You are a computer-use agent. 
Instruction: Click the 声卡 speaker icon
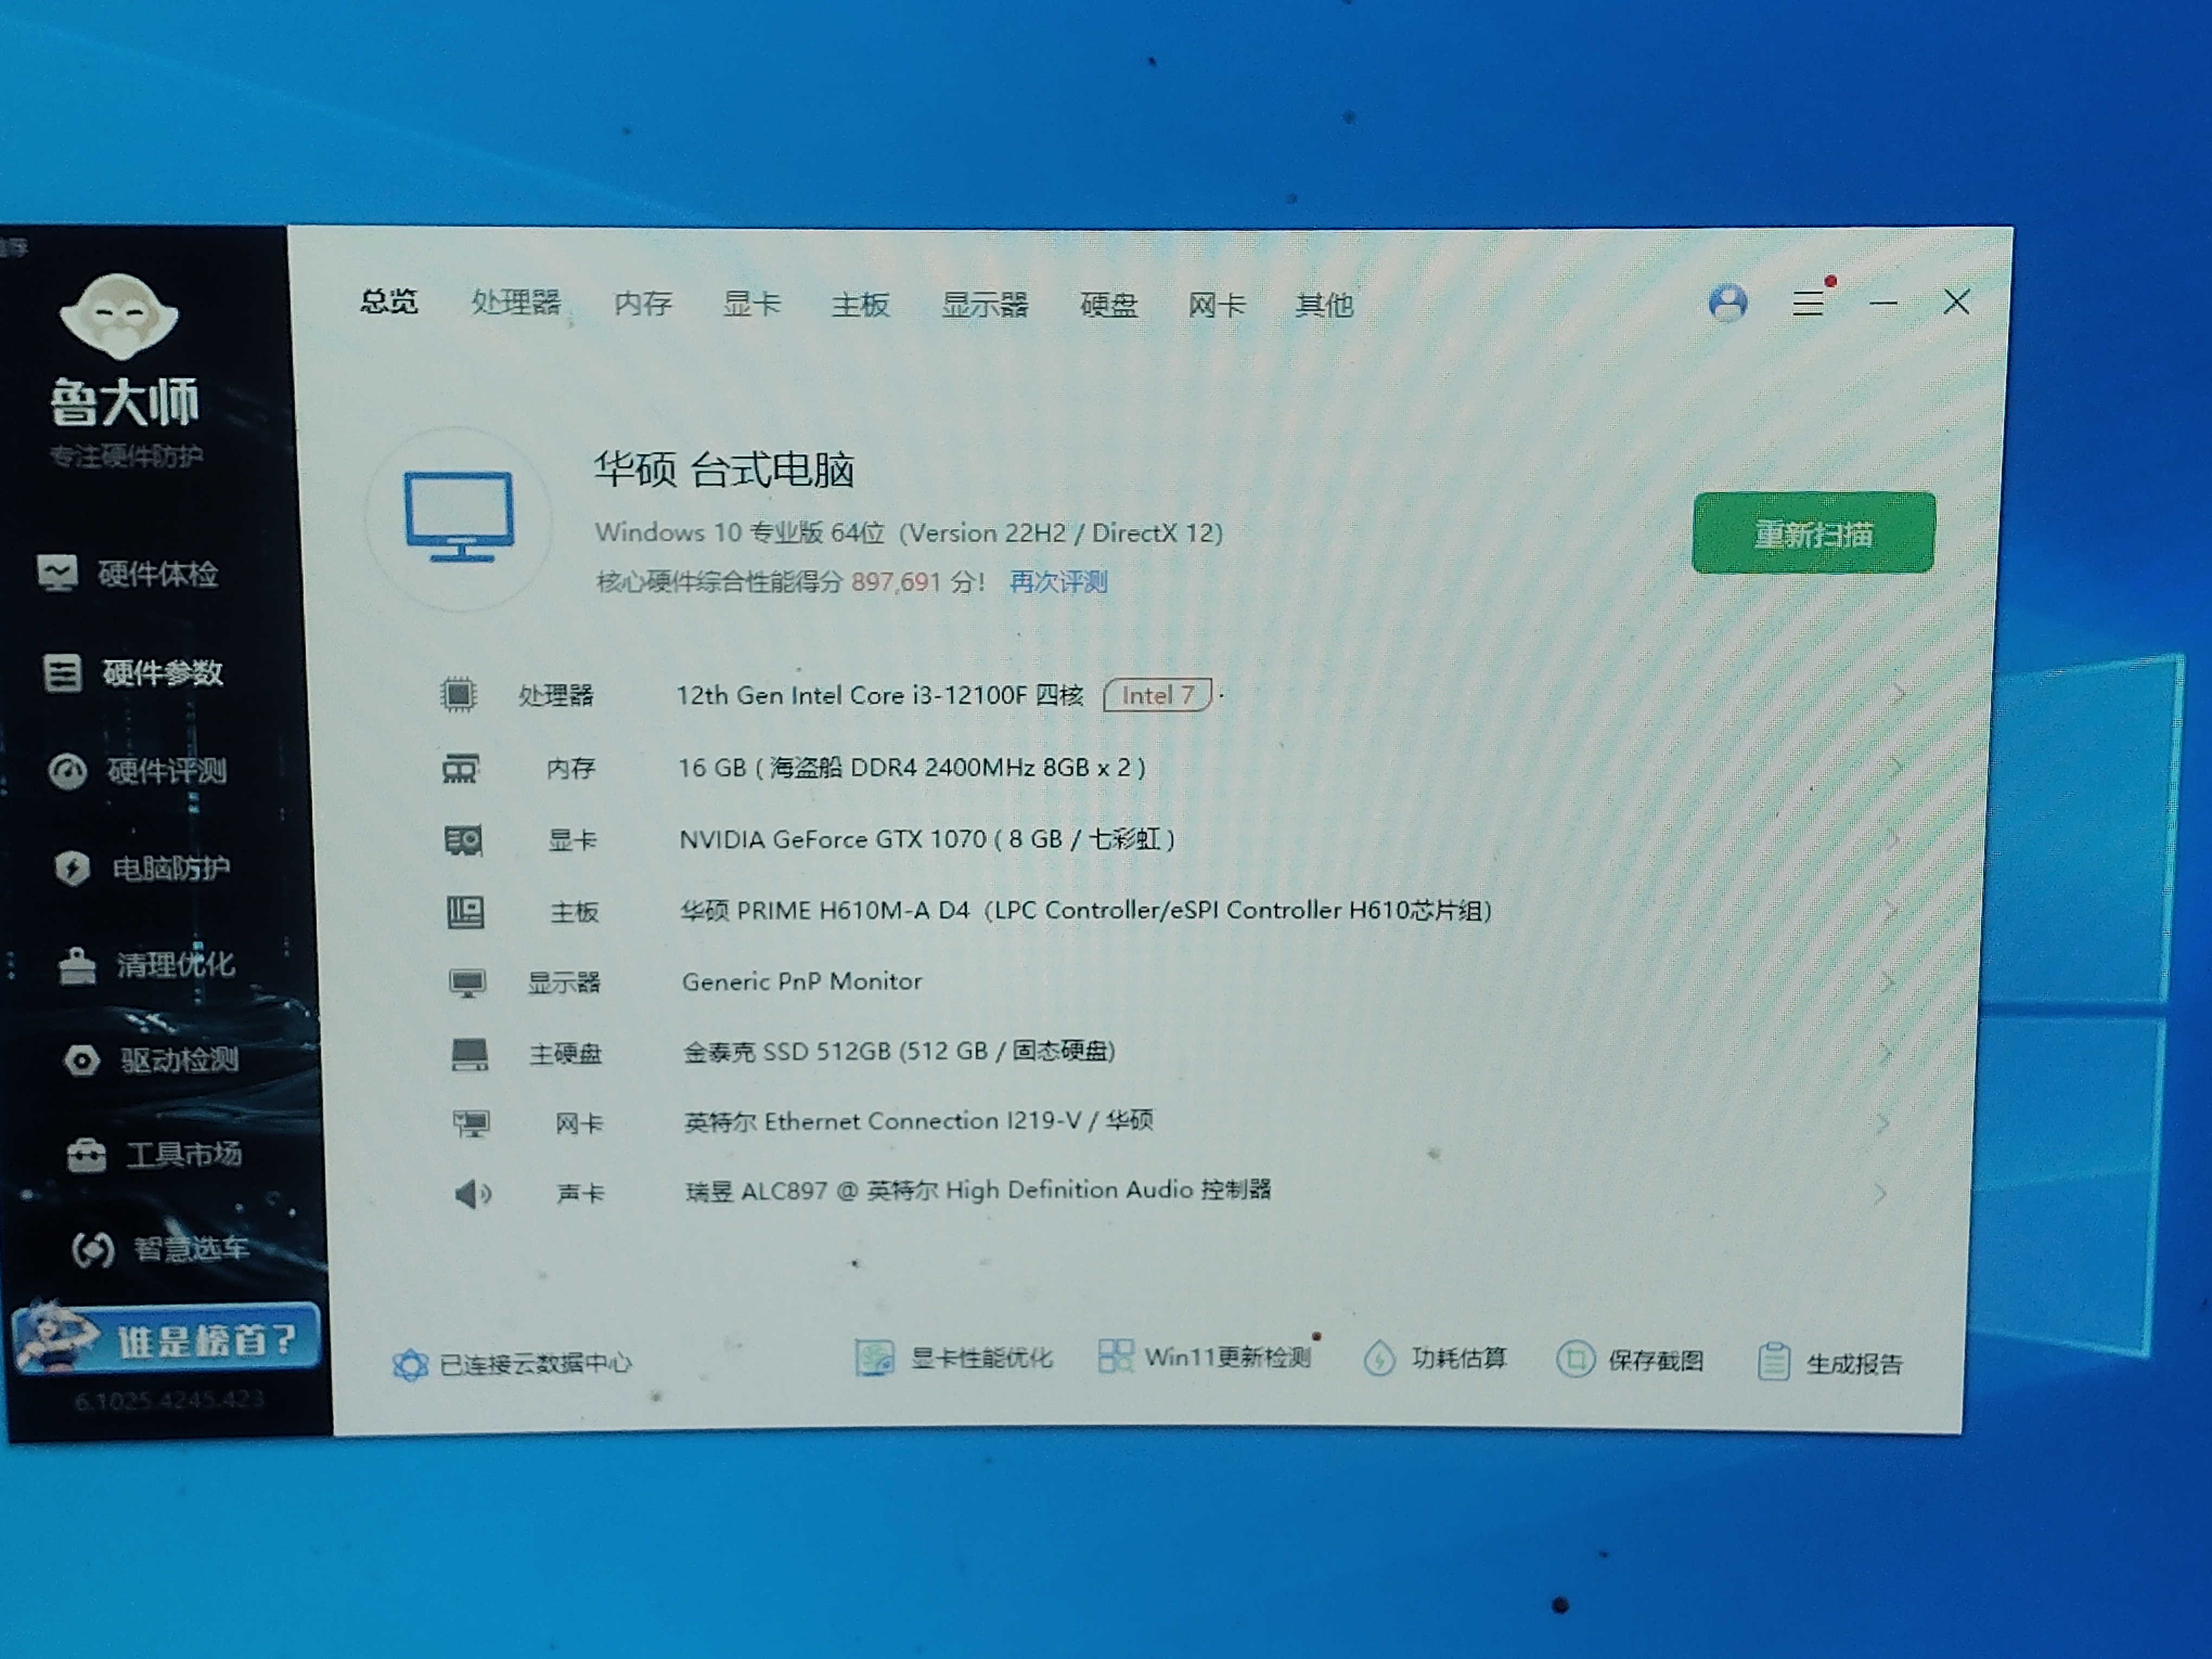point(473,1193)
